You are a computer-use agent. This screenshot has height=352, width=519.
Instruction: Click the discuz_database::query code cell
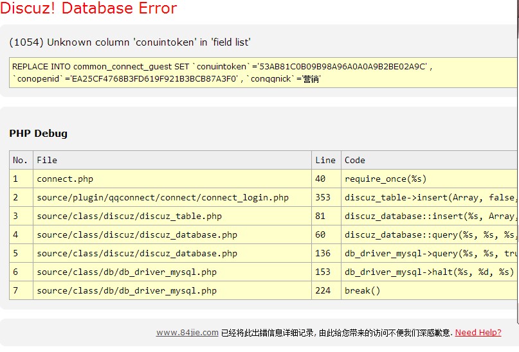(430, 234)
